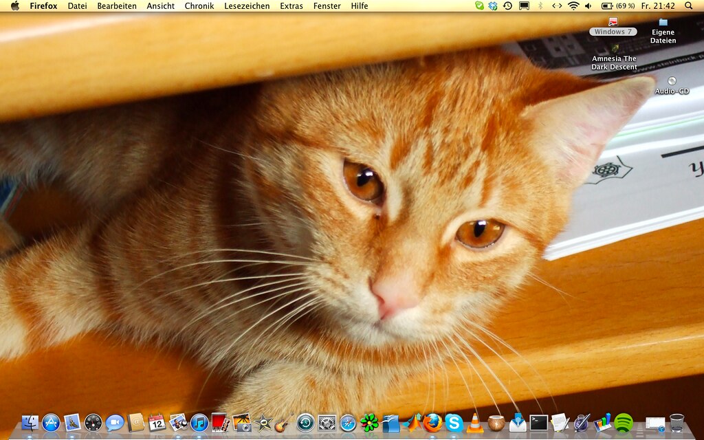Viewport: 704px width, 440px height.
Task: Launch Skype from the Dock
Action: (454, 423)
